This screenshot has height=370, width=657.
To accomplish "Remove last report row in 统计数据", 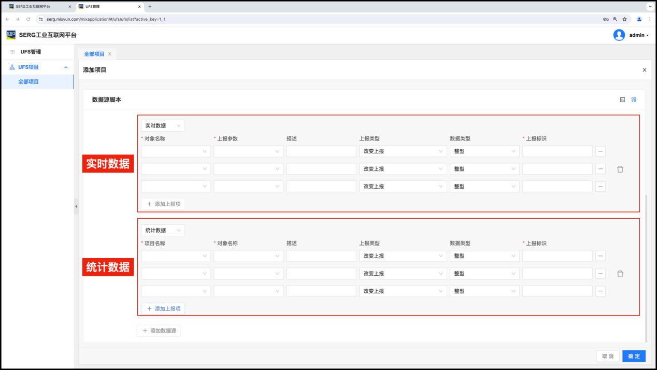I will point(601,291).
